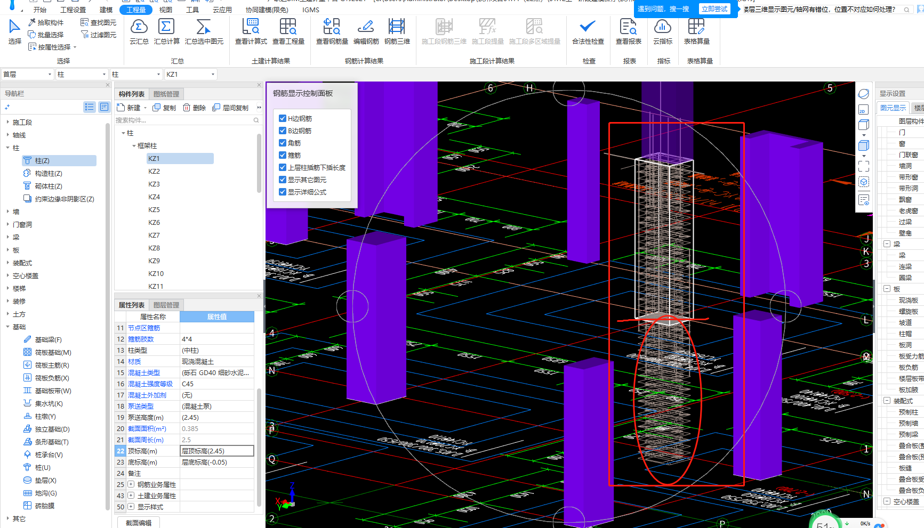The image size is (924, 528).
Task: Open the KZ1 component dropdown
Action: point(191,74)
